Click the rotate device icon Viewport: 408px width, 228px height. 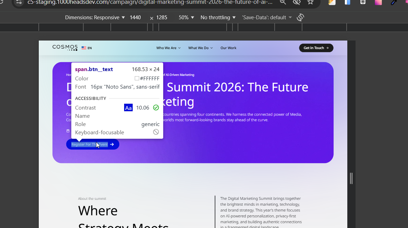pos(301,17)
